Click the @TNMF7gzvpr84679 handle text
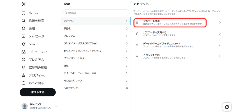Image resolution: width=232 pixels, height=112 pixels. click(x=40, y=108)
